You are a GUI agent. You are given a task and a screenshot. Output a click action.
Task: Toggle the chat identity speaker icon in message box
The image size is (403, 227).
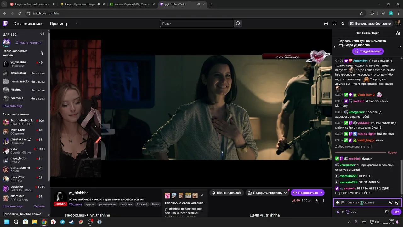[338, 203]
